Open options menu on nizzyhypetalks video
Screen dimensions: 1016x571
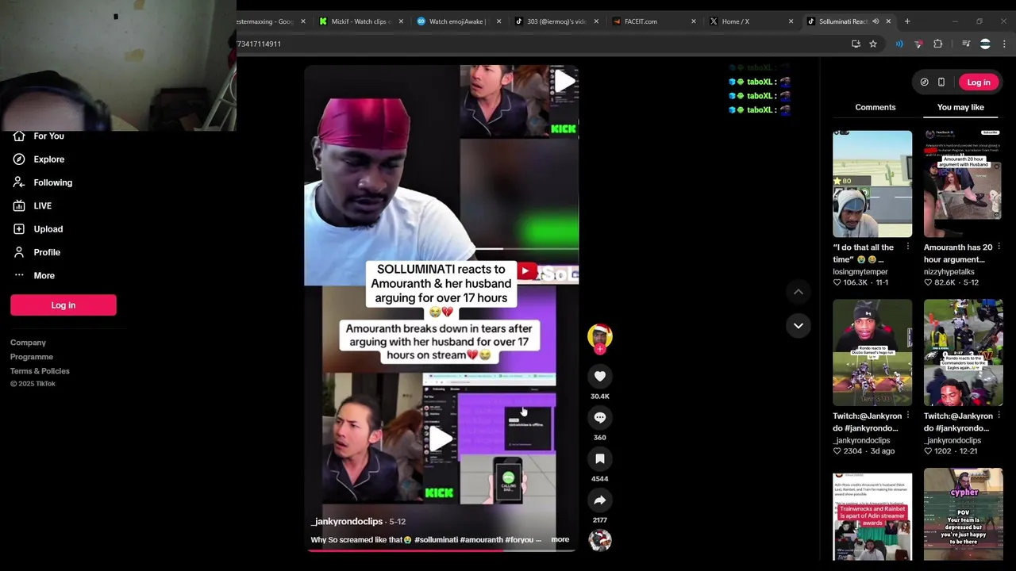(999, 247)
